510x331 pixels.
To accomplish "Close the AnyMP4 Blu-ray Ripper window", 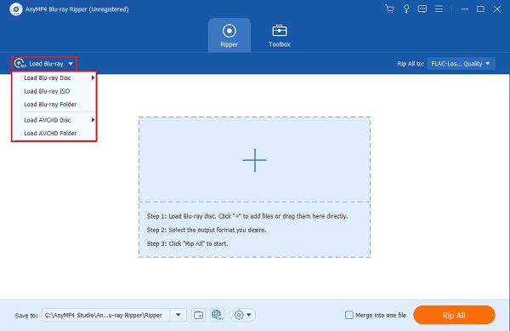I will tap(496, 9).
